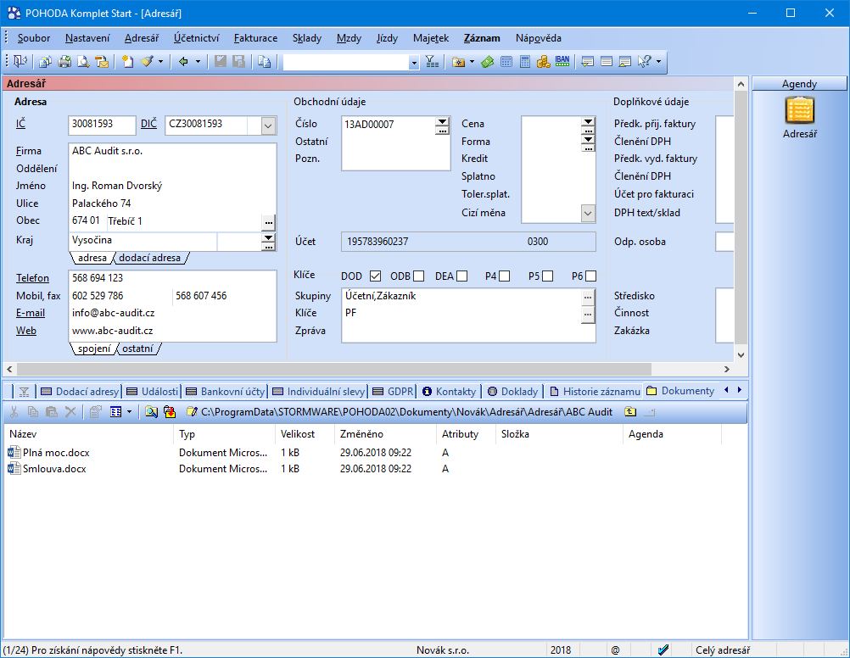Check the DEA checkbox
The height and width of the screenshot is (658, 850).
(x=461, y=276)
